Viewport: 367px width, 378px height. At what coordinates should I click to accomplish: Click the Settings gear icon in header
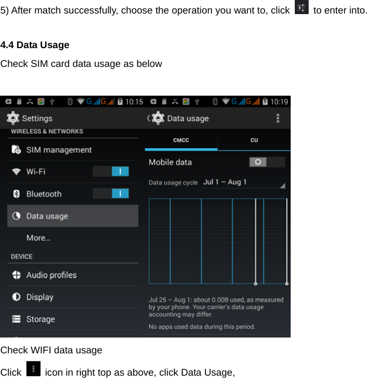[x=13, y=118]
